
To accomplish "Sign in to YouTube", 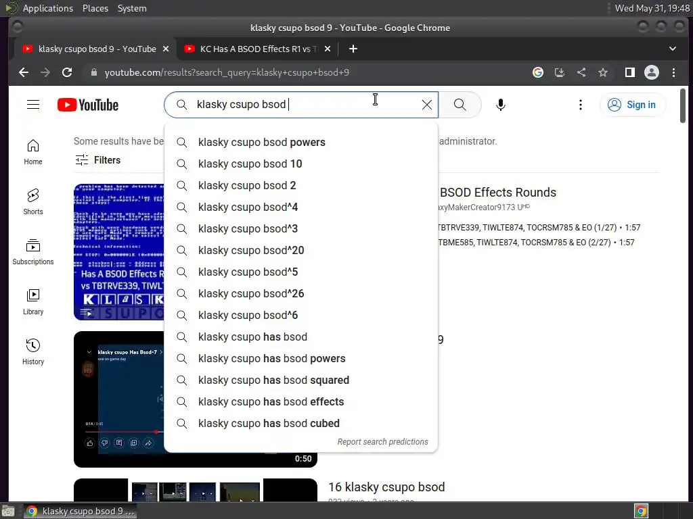I will (633, 105).
